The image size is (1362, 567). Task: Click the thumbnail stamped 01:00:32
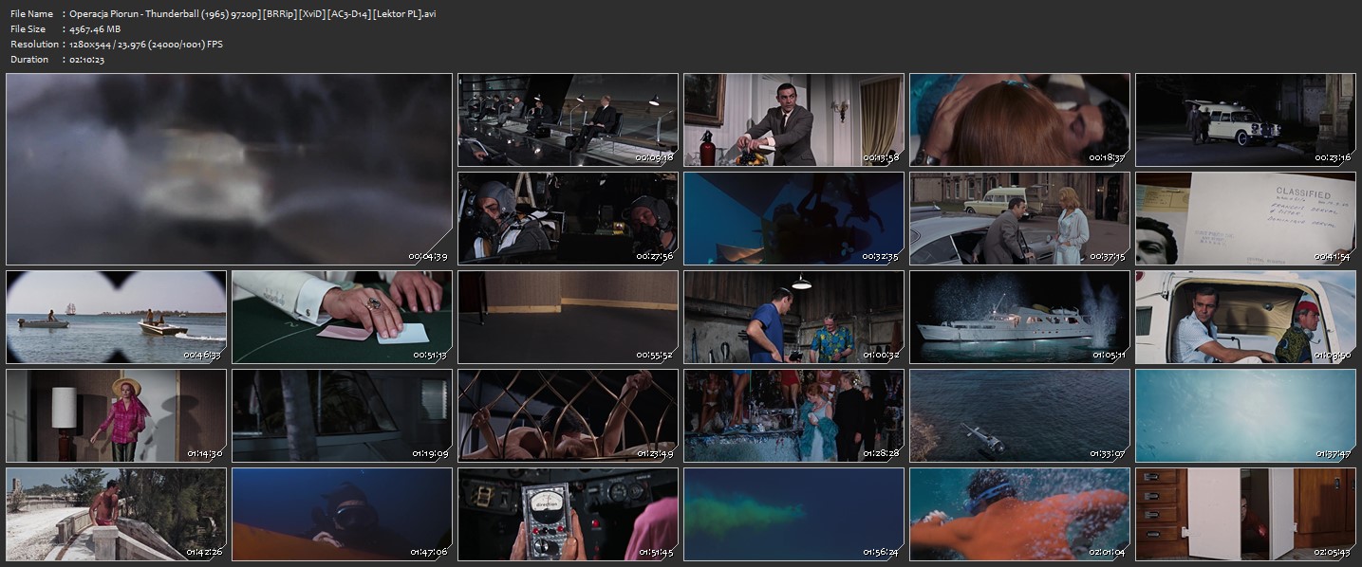(793, 318)
